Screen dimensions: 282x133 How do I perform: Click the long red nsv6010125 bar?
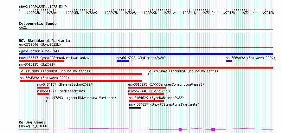pyautogui.click(x=146, y=68)
